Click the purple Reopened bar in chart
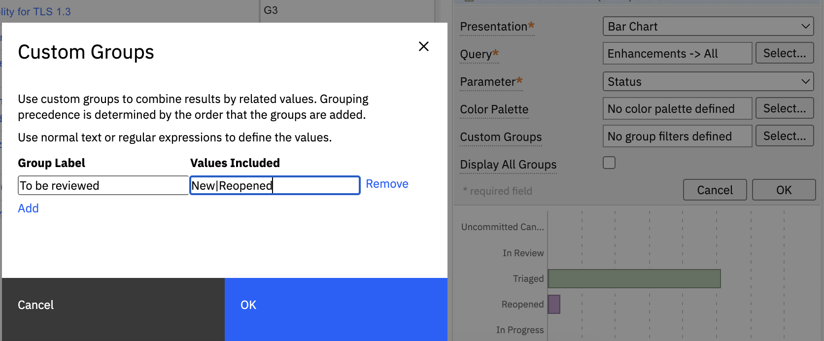Screen dimensions: 824x341 tap(554, 305)
